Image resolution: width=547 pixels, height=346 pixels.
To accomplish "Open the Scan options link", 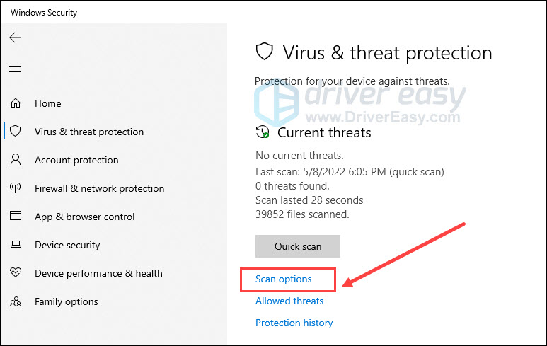I will coord(283,279).
